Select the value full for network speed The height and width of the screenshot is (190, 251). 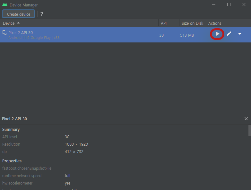pyautogui.click(x=67, y=176)
